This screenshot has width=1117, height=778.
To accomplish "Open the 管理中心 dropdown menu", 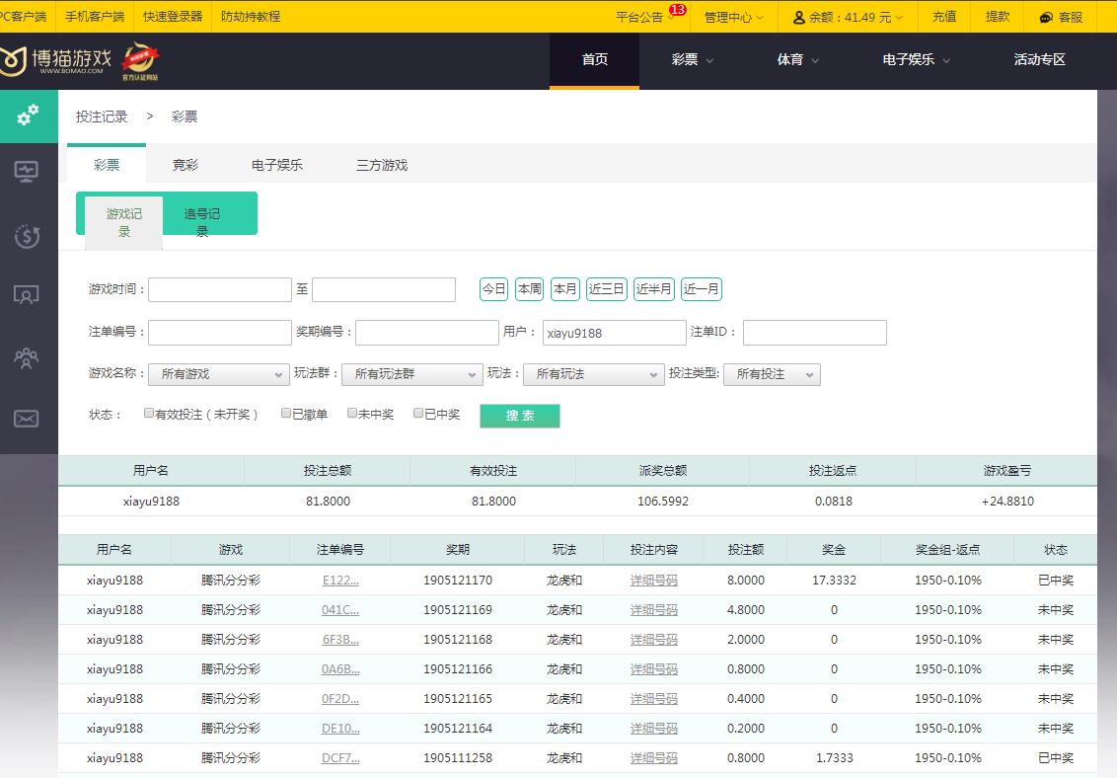I will coord(732,16).
